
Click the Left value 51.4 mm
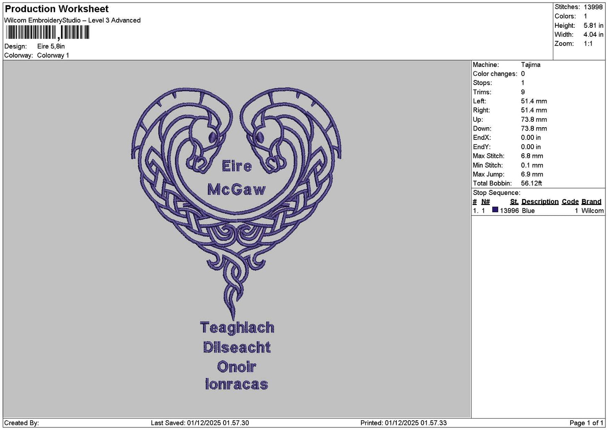(x=534, y=101)
